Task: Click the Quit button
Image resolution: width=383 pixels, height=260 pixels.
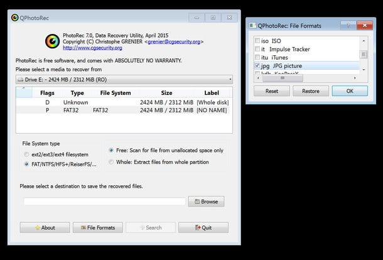Action: pyautogui.click(x=203, y=227)
